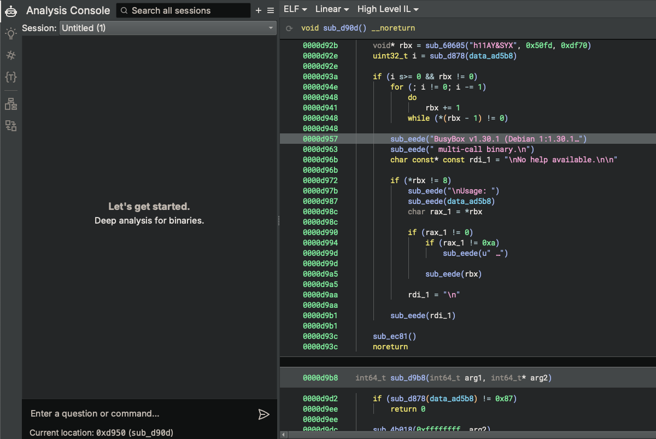The image size is (656, 439).
Task: Open the hash symbol sidebar panel
Action: click(10, 55)
